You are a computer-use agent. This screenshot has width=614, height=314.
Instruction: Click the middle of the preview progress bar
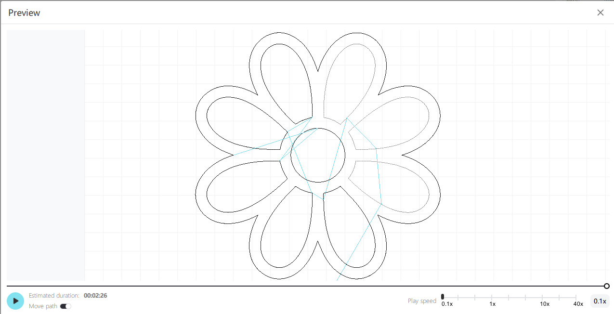tap(306, 286)
